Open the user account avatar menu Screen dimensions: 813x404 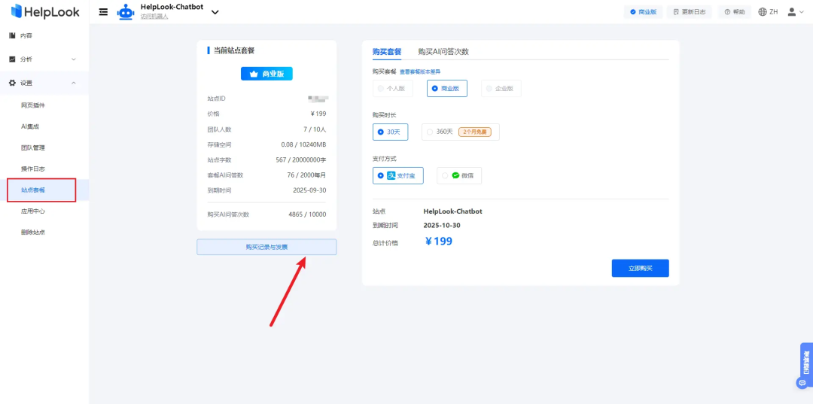click(x=796, y=12)
